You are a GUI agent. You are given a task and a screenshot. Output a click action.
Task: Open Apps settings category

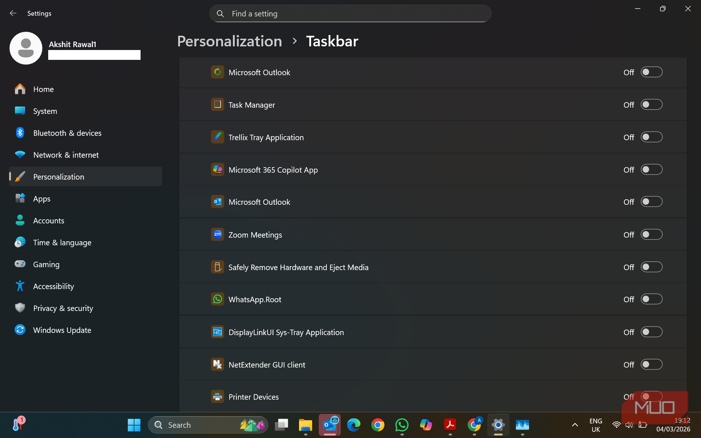coord(85,199)
